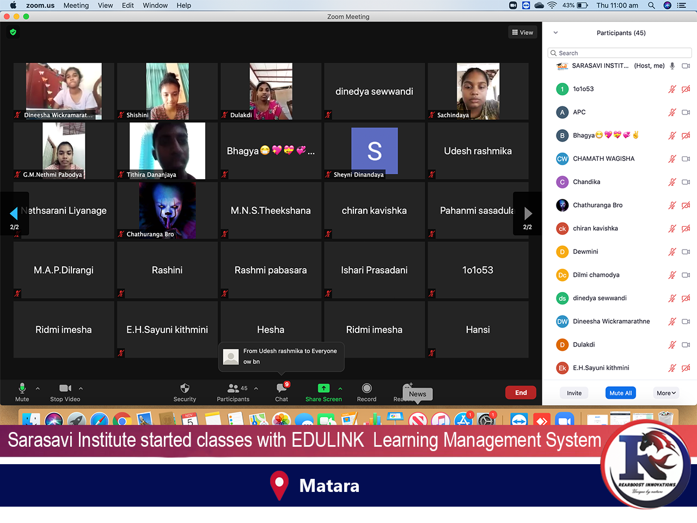697x523 pixels.
Task: Expand video options arrow next to Stop Video
Action: click(x=81, y=388)
